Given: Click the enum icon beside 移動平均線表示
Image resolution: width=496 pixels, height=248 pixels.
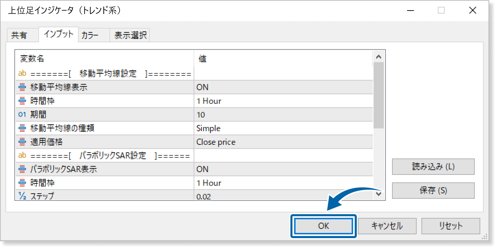Looking at the screenshot, I should (22, 87).
